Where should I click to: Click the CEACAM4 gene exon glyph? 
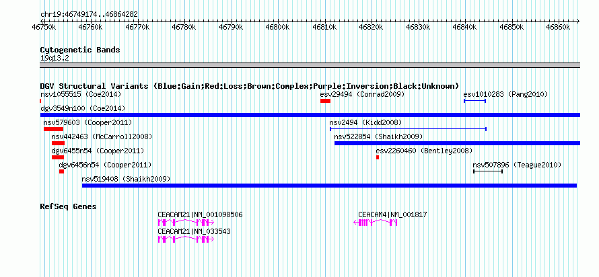(x=376, y=223)
